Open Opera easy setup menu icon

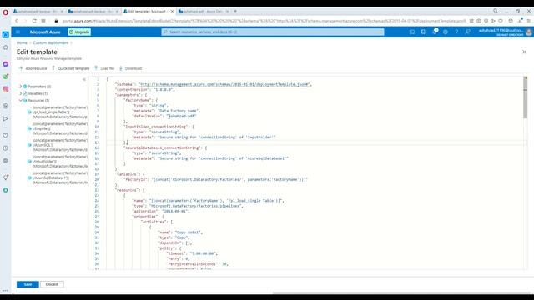pyautogui.click(x=528, y=21)
